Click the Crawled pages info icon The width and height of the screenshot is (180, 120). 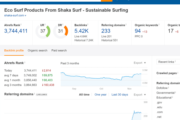click(x=178, y=73)
